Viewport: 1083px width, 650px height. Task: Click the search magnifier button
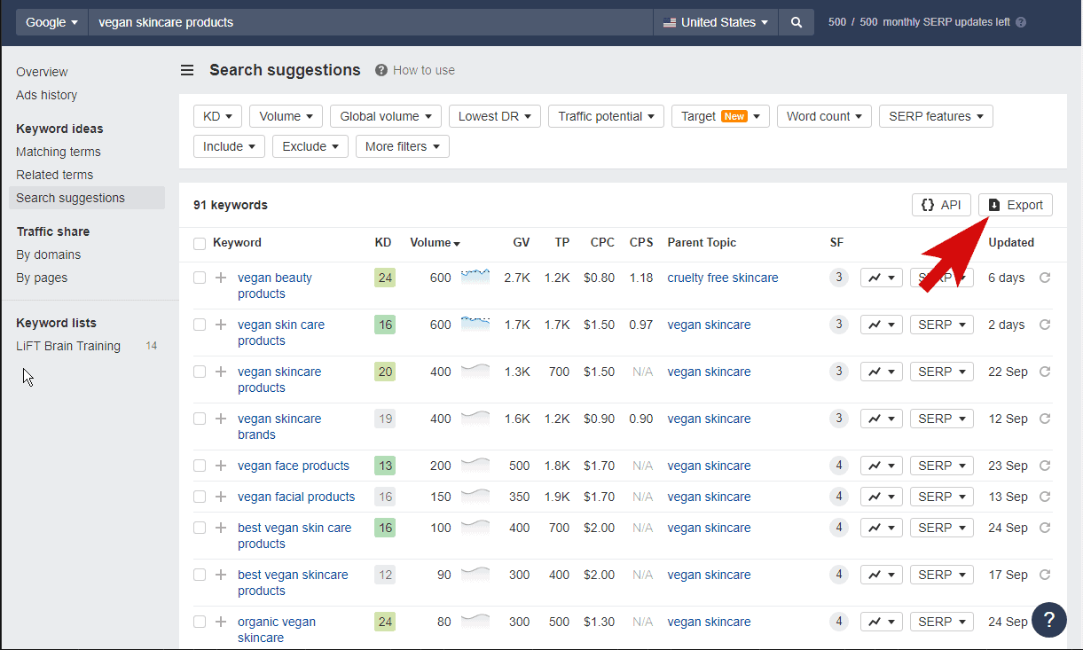(797, 22)
